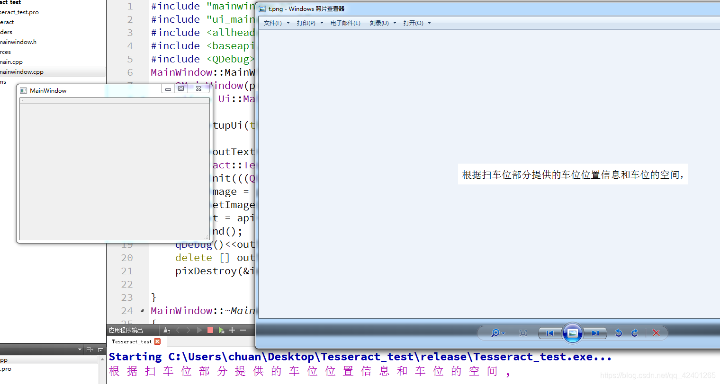
Task: Open the 打印(P) menu in Photo Viewer
Action: [306, 23]
